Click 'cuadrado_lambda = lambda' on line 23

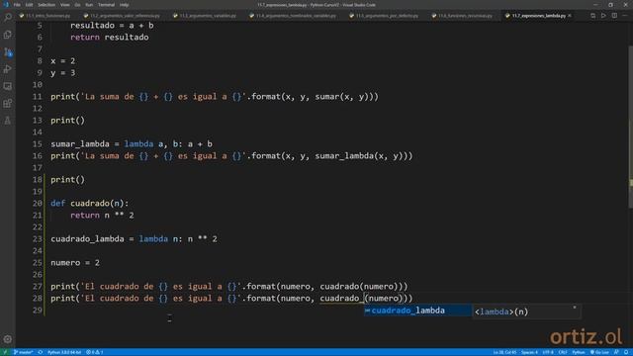[110, 239]
